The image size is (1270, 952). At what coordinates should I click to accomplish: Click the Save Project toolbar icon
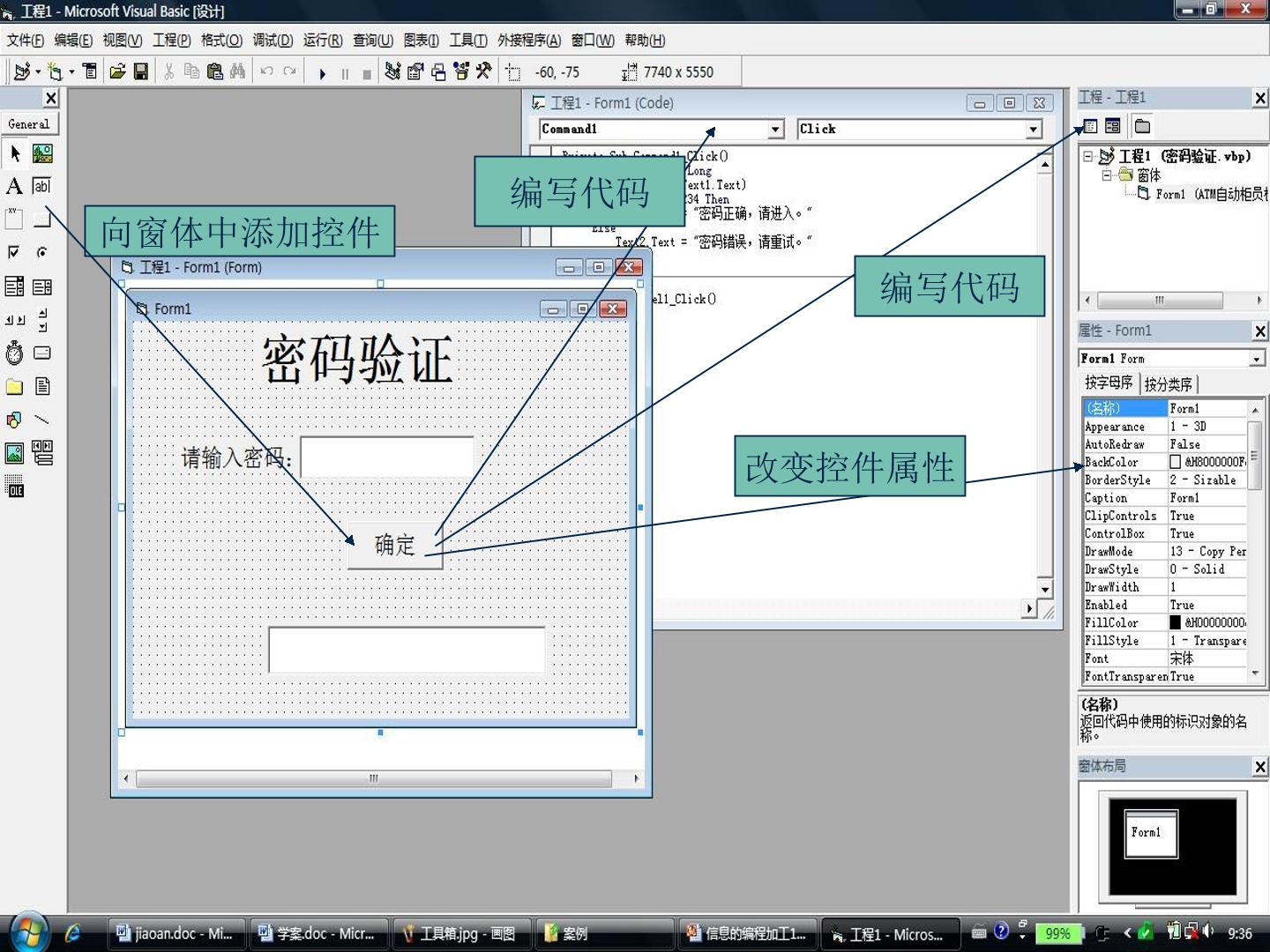coord(141,71)
